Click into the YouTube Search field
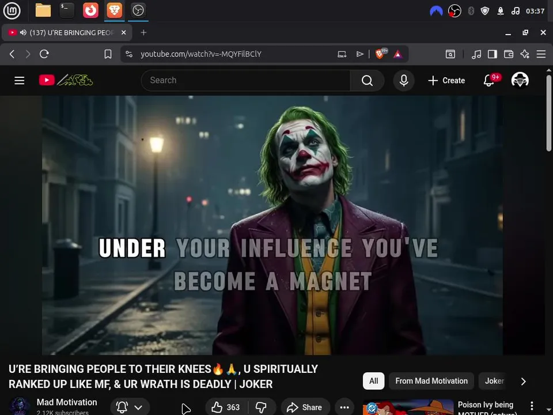This screenshot has width=553, height=415. point(245,81)
